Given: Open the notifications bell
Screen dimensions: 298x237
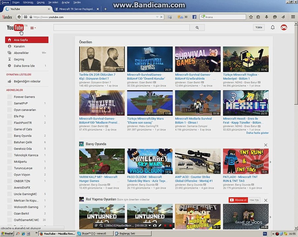Looking at the screenshot, I should (x=273, y=28).
